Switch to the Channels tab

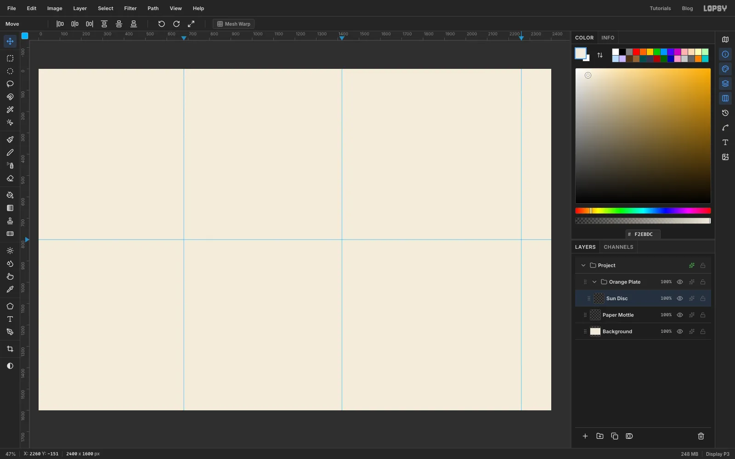pyautogui.click(x=618, y=247)
